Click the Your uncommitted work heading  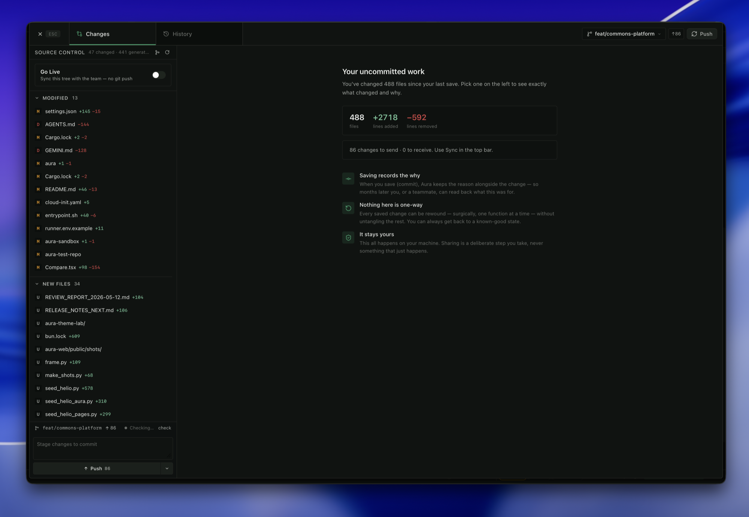[383, 72]
